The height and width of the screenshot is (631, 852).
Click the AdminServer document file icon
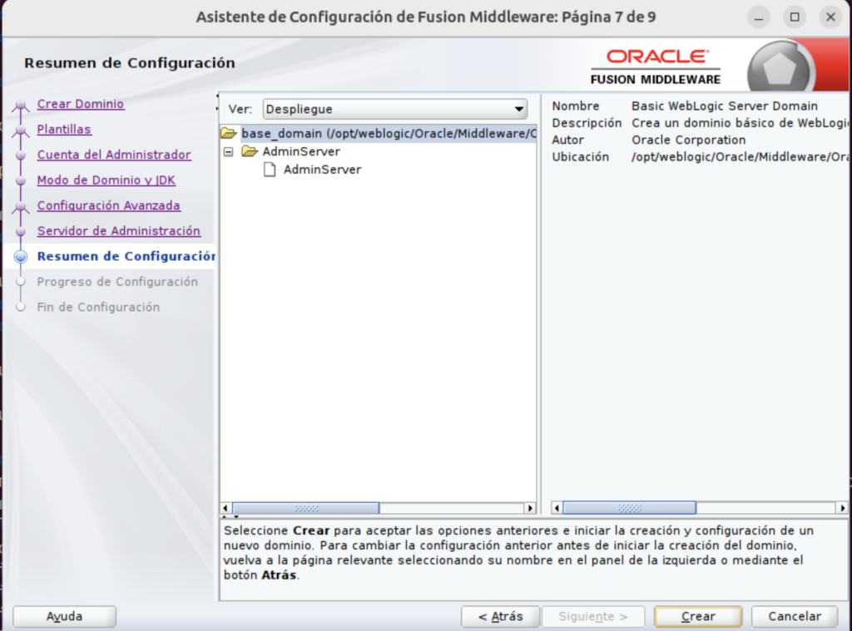click(269, 170)
